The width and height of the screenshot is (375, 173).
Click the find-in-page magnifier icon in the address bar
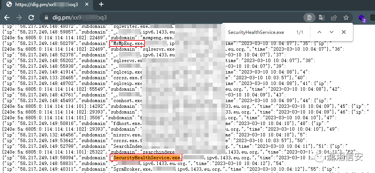pos(310,18)
